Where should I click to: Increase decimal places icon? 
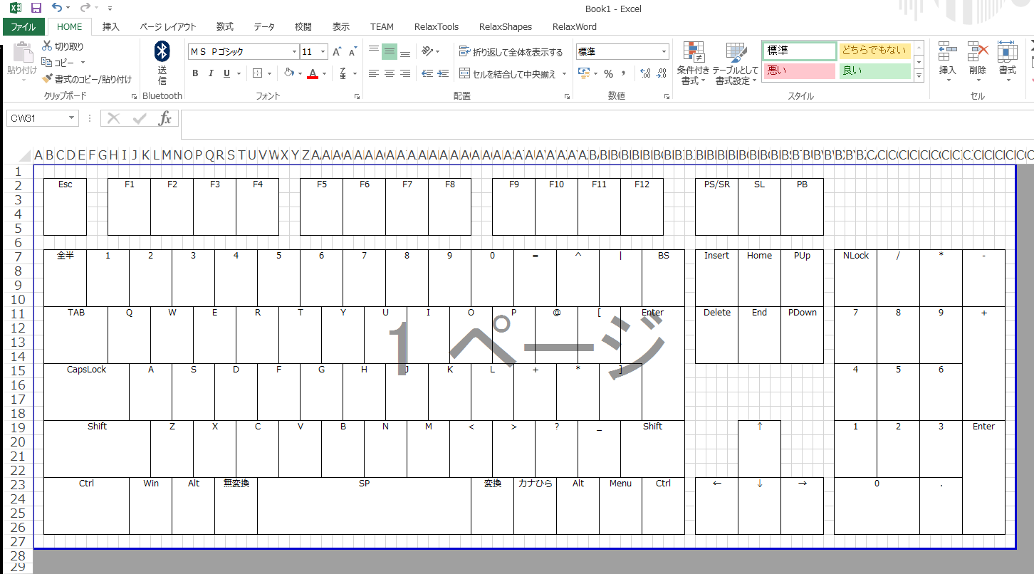[645, 73]
